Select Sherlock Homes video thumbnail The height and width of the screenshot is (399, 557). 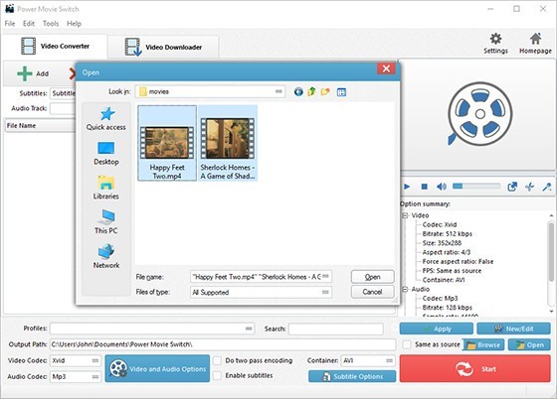228,143
